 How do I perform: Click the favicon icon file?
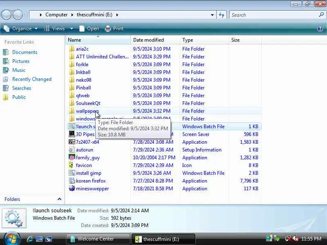(x=71, y=165)
